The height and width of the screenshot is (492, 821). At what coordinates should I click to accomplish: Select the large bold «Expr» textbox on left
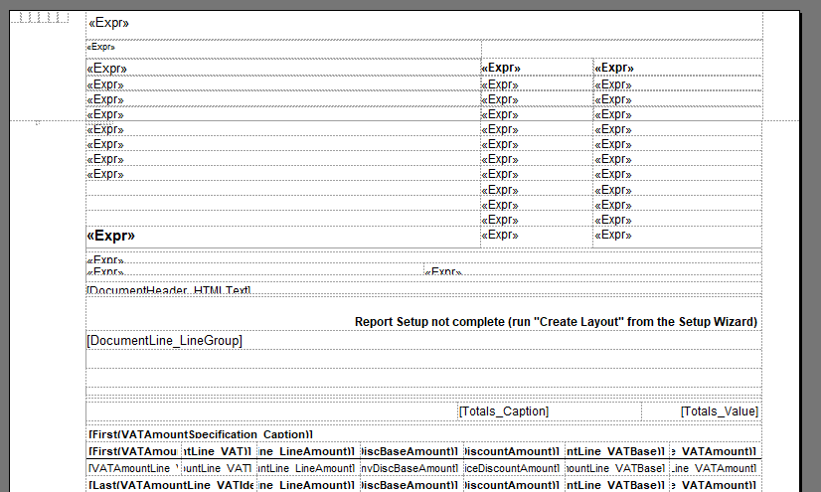111,237
